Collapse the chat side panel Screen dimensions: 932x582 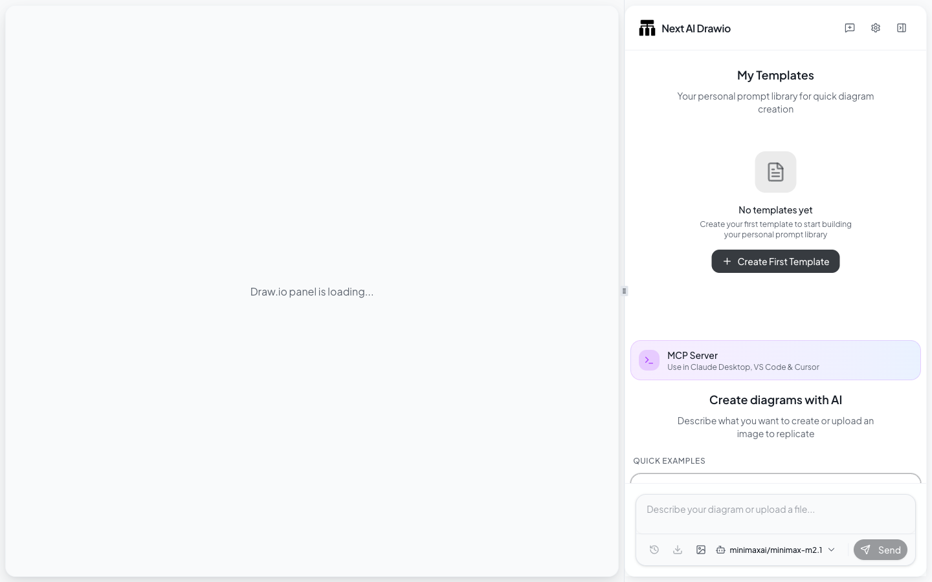(902, 28)
